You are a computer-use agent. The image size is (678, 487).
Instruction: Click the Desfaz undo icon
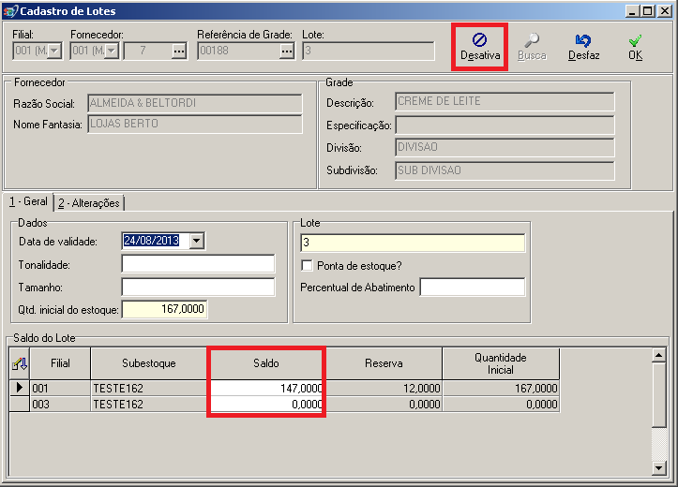(583, 40)
